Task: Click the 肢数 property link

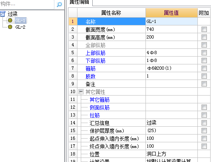Action: [x=90, y=76]
